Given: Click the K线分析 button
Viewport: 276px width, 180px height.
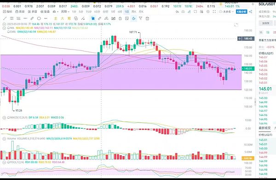Looking at the screenshot, I should [241, 11].
